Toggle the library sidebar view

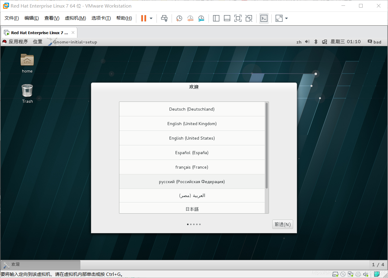tap(216, 18)
